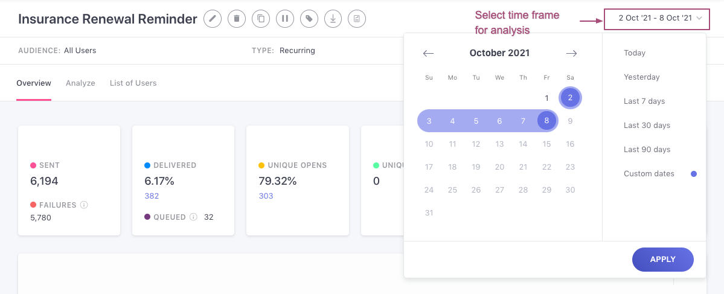Click Queued info icon
The width and height of the screenshot is (724, 294).
coord(193,217)
